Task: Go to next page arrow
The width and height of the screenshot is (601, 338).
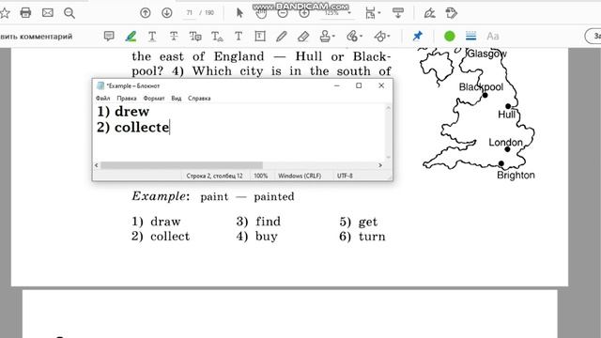Action: coord(167,13)
